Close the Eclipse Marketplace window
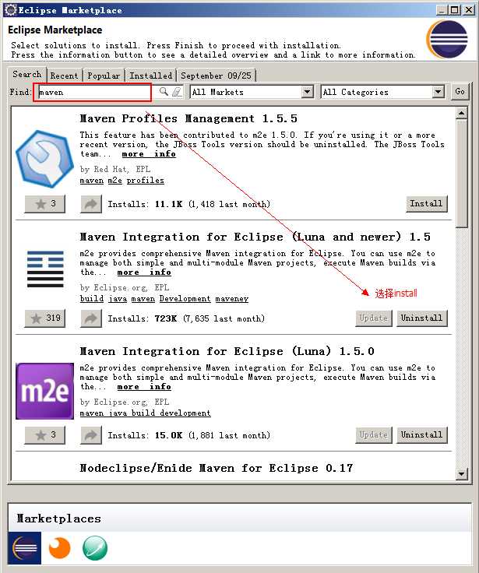Screen dimensions: 479x573 click(x=468, y=10)
